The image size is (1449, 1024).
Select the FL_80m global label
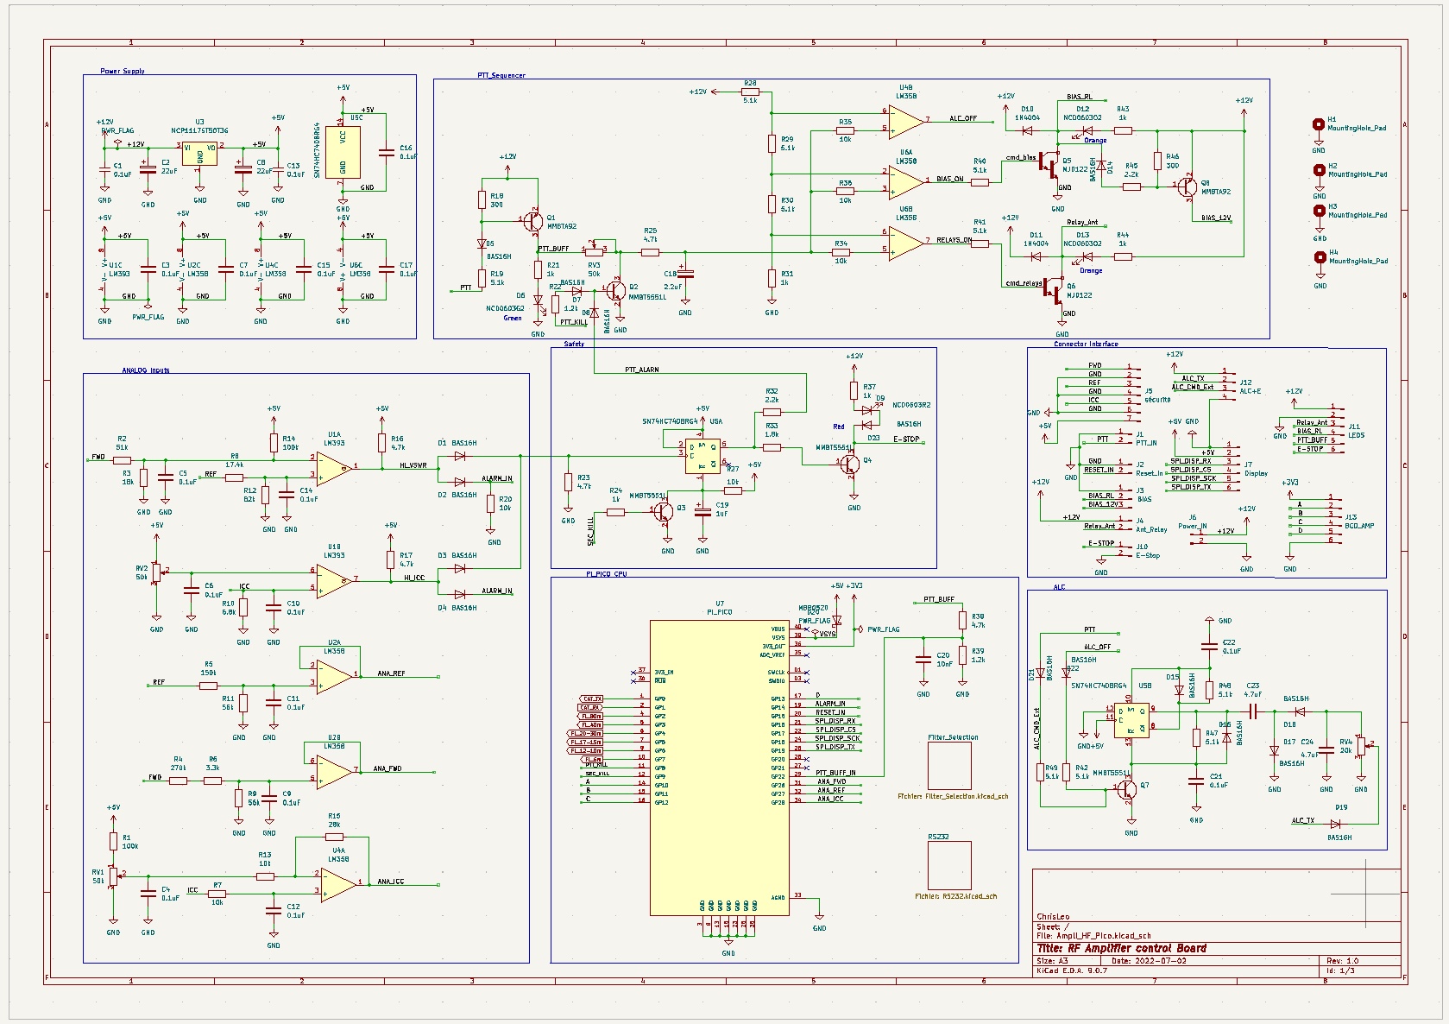[x=591, y=716]
